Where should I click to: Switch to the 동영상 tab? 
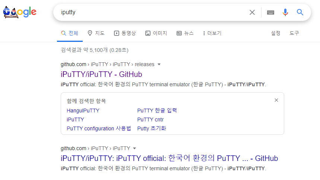tap(125, 33)
